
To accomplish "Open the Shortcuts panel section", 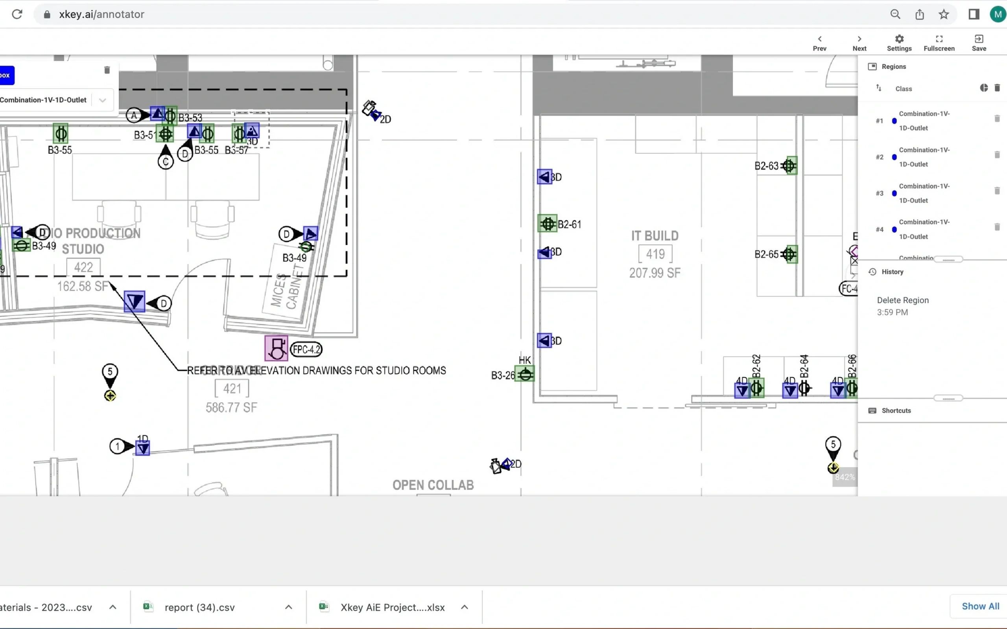I will [x=896, y=410].
